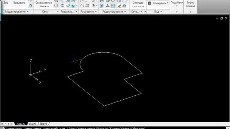Jump to last layout tab arrow
230x129 pixels.
pos(12,124)
